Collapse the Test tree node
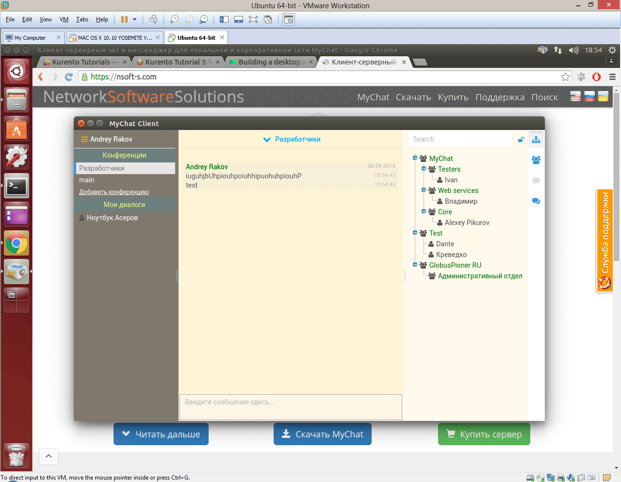 tap(415, 232)
